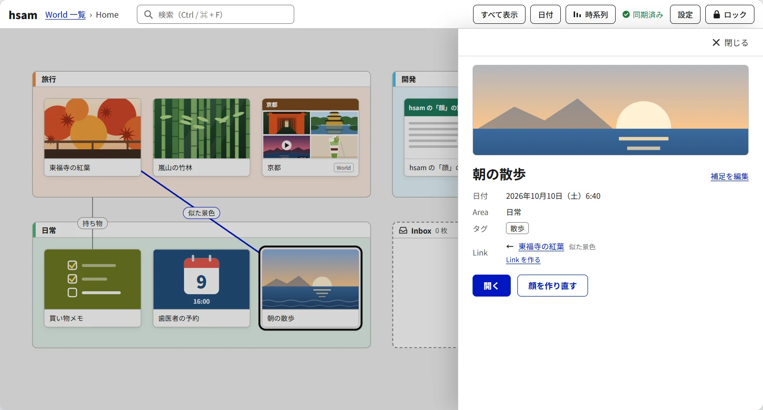Click the X icon beside 閉じる
Screen dimensions: 763x410
(x=716, y=42)
